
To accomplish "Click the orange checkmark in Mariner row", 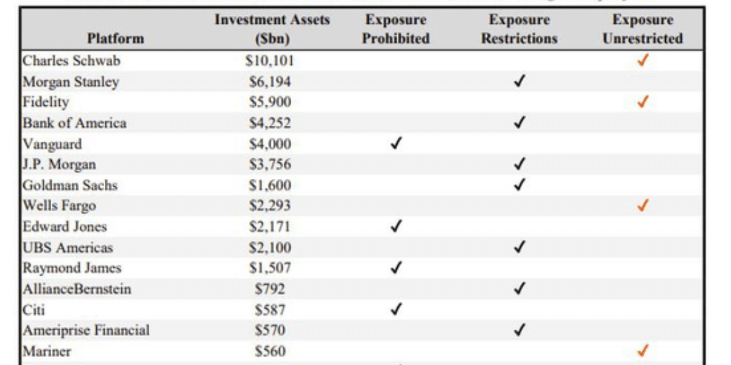I will pyautogui.click(x=643, y=351).
